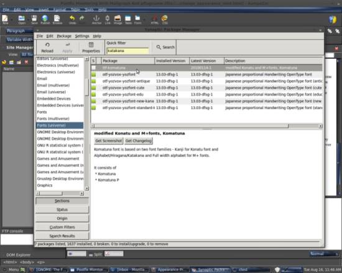Click the sections list horizontal scrollbar
Image resolution: width=342 pixels, height=273 pixels.
coord(51,194)
